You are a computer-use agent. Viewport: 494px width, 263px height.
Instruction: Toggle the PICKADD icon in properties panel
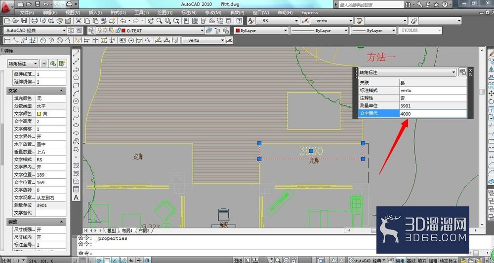(x=44, y=64)
